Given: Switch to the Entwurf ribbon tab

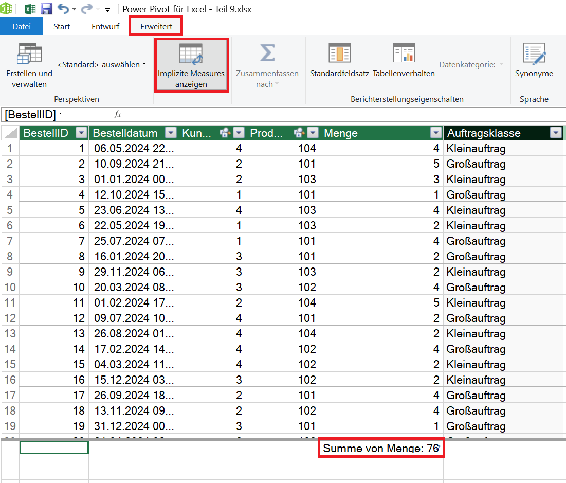Looking at the screenshot, I should pos(105,26).
